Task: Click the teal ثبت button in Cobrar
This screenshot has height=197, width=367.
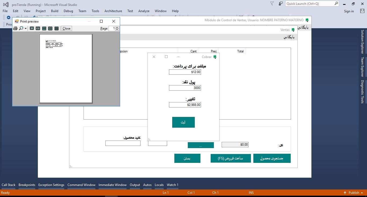Action: pos(183,122)
